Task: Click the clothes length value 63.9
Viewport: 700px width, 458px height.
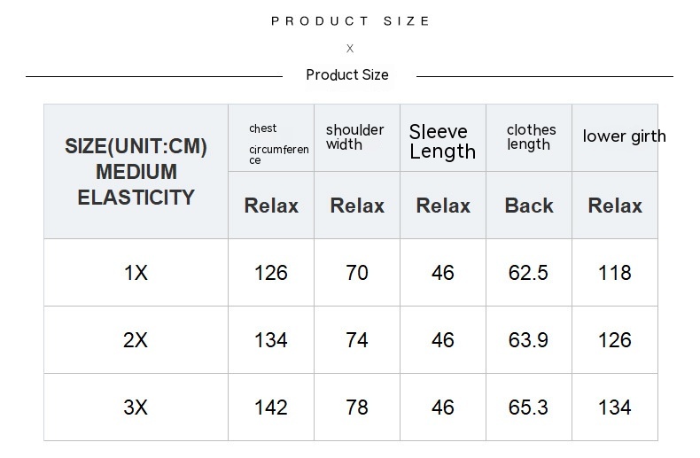Action: pos(528,340)
